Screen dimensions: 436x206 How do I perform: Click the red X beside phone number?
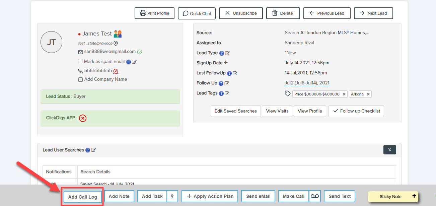click(116, 71)
